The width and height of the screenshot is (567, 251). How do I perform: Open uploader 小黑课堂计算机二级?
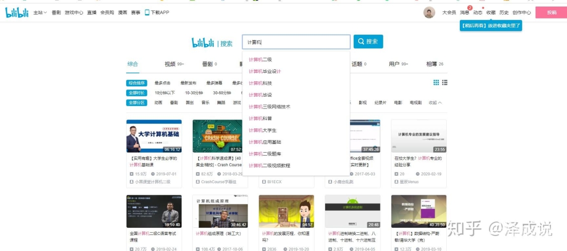point(152,182)
